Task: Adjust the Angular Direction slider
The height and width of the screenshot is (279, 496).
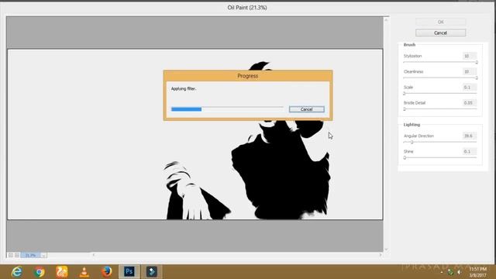Action: (440, 142)
